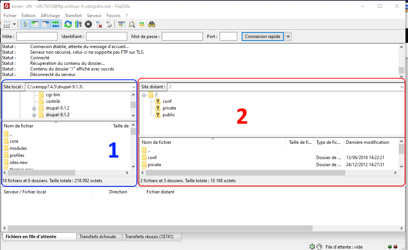Toggle directory comparison icon
Viewport: 408px width, 250px height.
132,25
